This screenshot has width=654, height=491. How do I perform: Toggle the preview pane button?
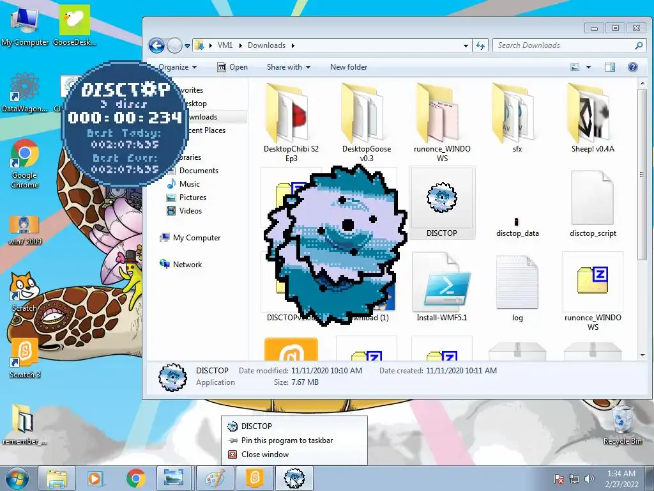pyautogui.click(x=610, y=66)
